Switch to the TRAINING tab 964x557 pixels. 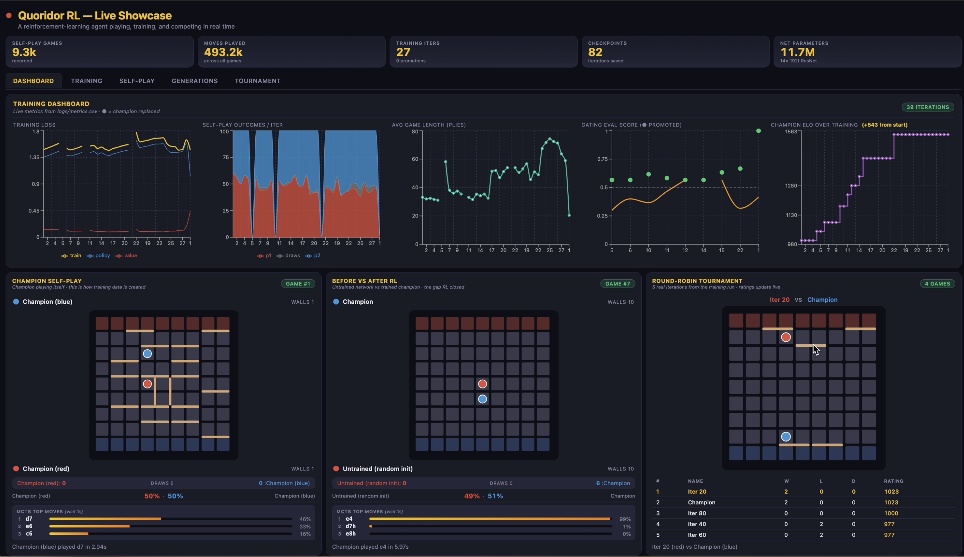coord(86,81)
